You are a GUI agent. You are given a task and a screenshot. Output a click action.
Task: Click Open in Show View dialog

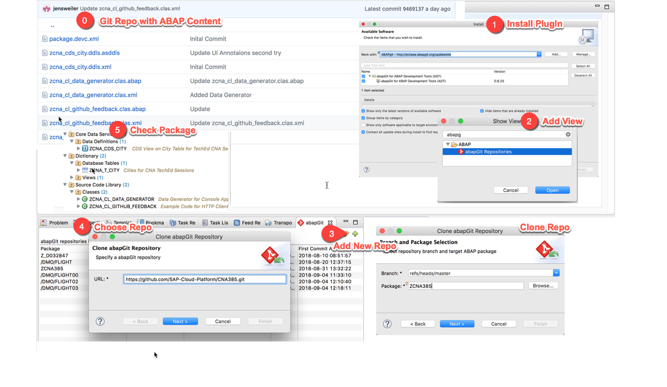coord(552,190)
